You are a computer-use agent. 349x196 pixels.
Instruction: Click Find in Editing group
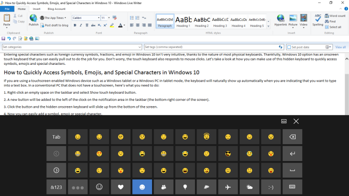click(330, 21)
